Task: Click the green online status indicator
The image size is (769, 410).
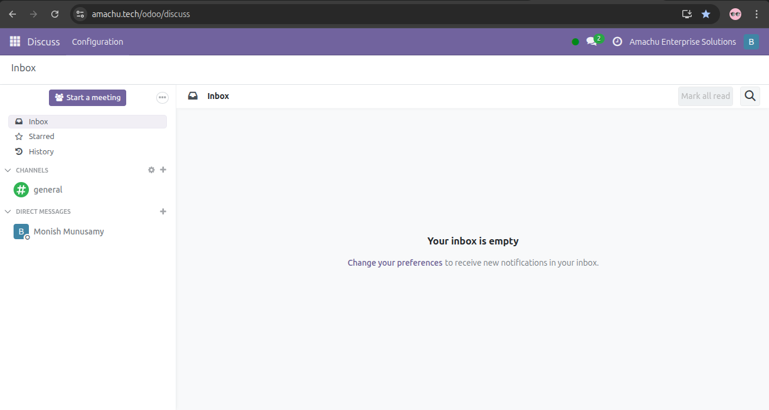Action: point(576,42)
